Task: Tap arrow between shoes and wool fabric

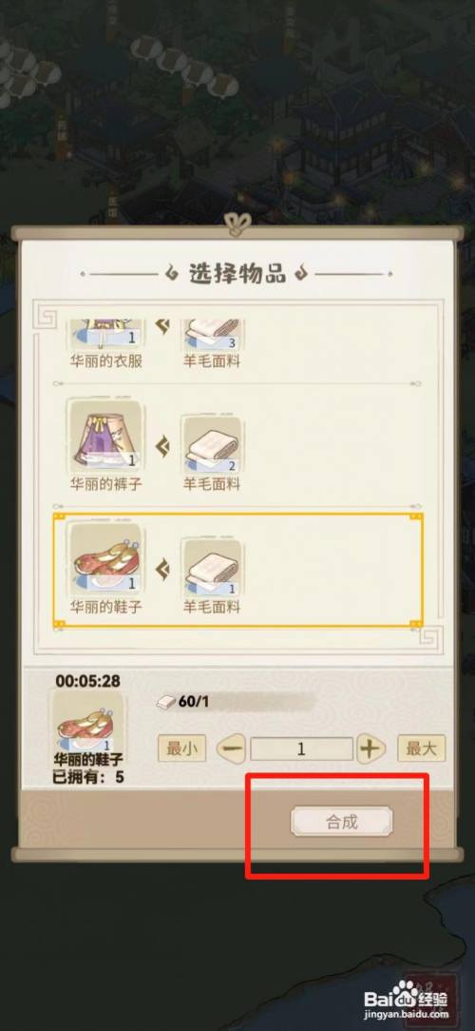Action: click(162, 570)
